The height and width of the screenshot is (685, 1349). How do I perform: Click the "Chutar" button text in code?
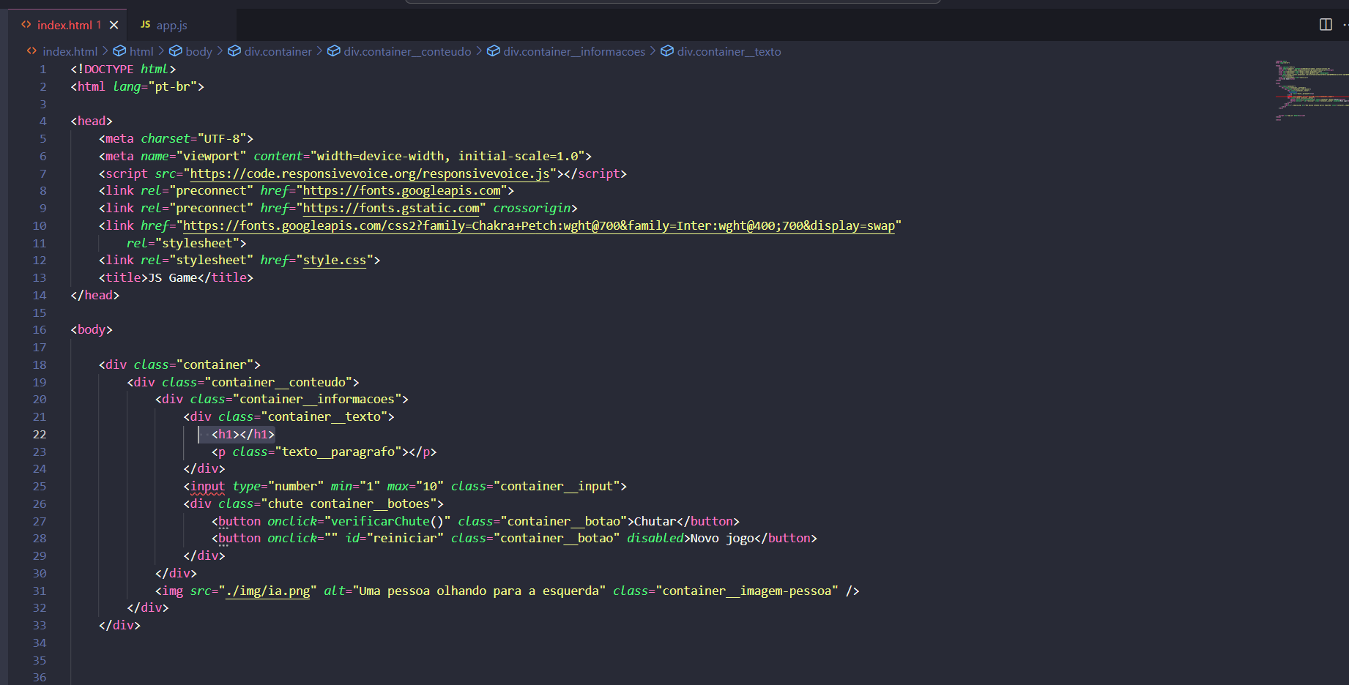point(655,522)
